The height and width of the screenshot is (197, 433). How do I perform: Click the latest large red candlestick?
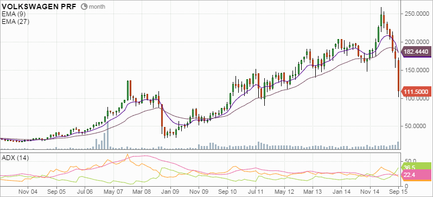click(398, 76)
